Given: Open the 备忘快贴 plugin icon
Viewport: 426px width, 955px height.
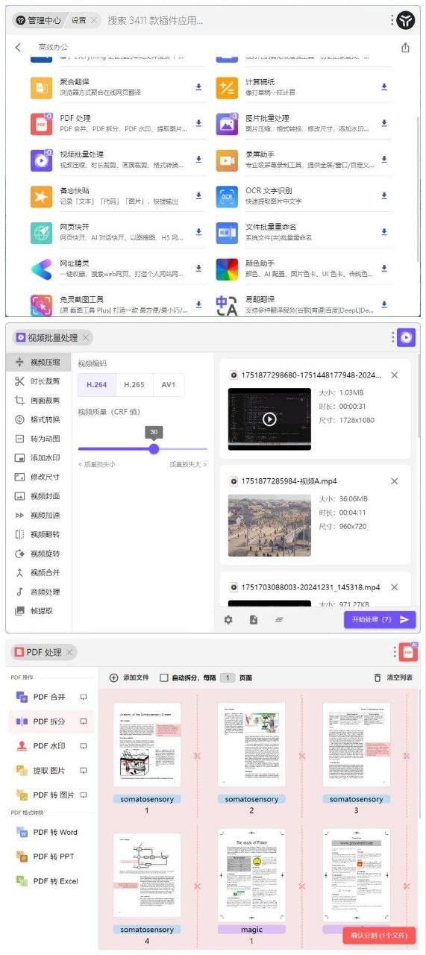Looking at the screenshot, I should 41,196.
